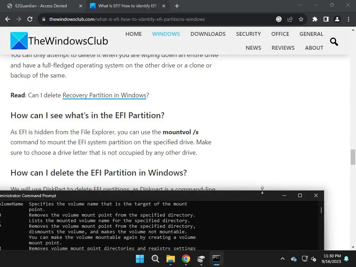The height and width of the screenshot is (267, 356).
Task: Open NEWS navigation item
Action: coord(253,48)
